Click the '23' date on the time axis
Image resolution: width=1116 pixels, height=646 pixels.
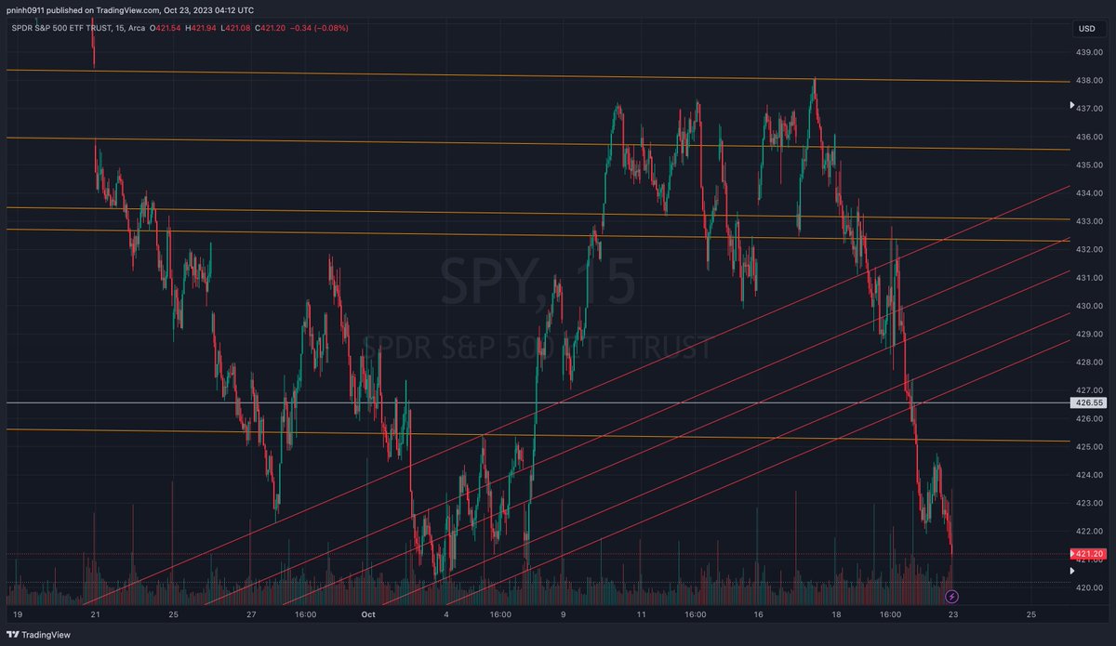(x=952, y=614)
